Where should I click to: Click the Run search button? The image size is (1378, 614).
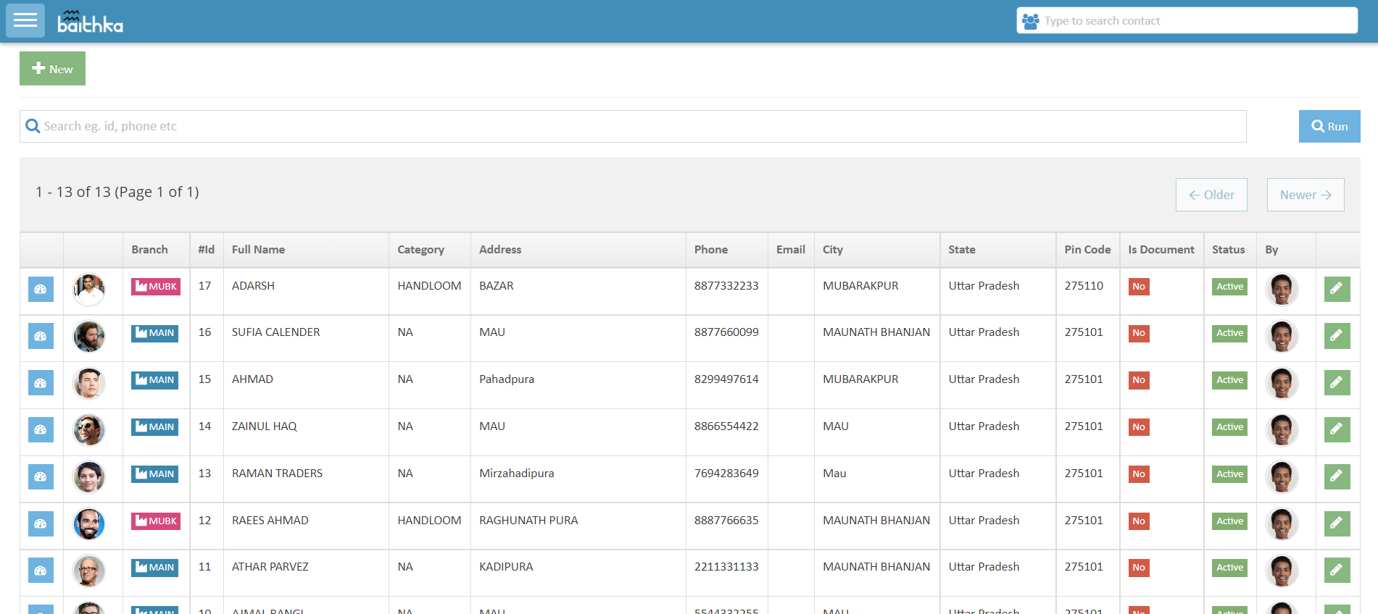(1329, 127)
